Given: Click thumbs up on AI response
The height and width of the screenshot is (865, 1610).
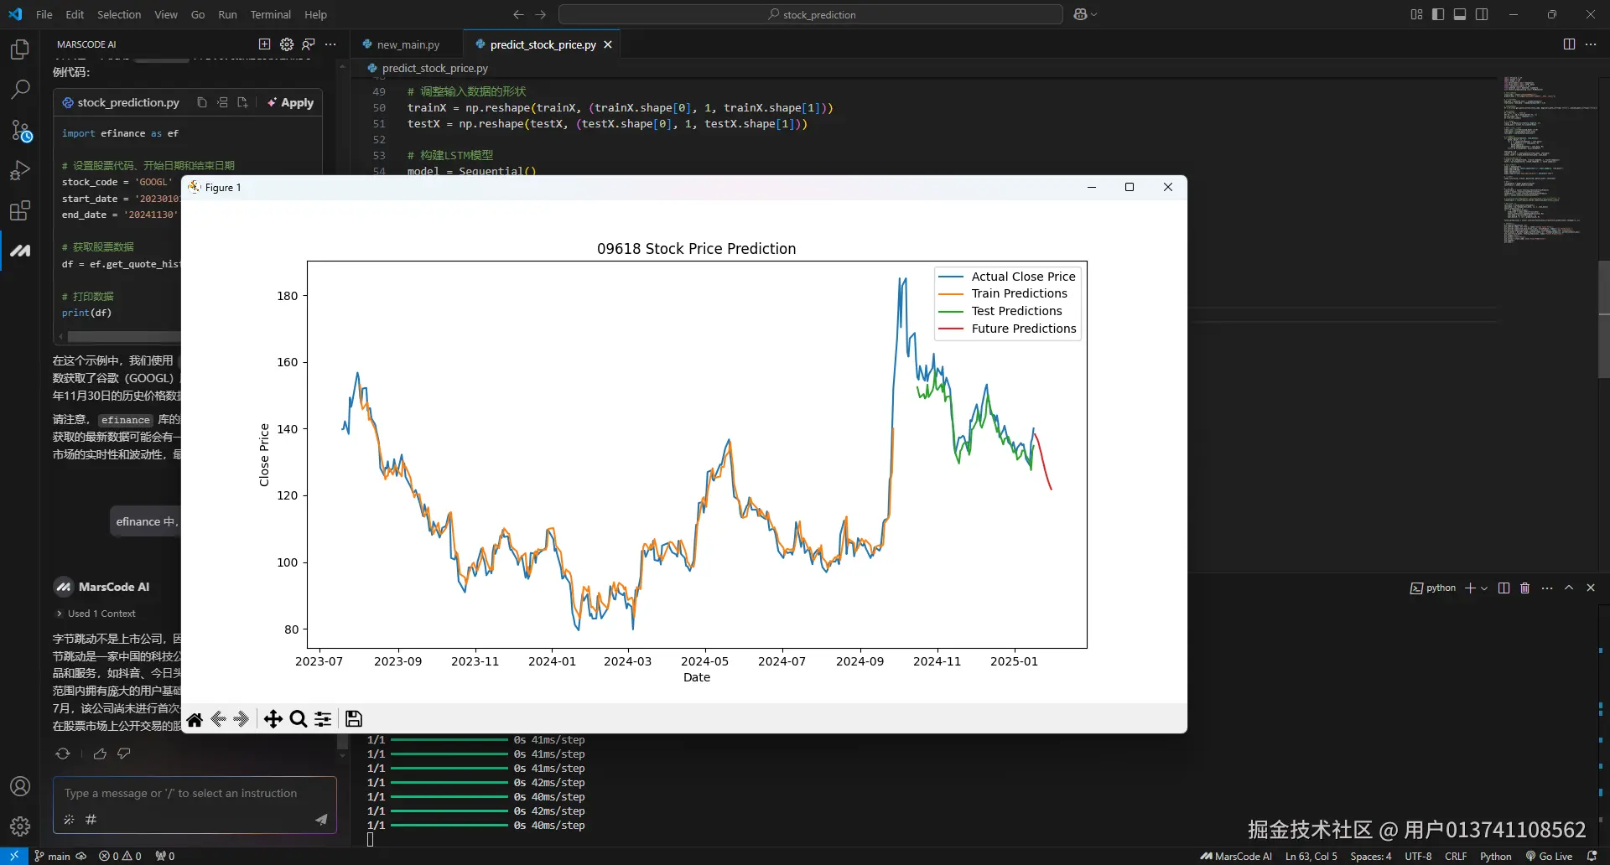Looking at the screenshot, I should click(x=100, y=754).
